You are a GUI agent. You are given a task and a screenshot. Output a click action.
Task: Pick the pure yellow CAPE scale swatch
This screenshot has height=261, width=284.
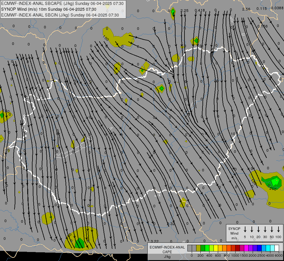pos(216,248)
